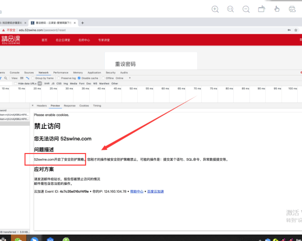Enable the Preserve log checkbox
The width and height of the screenshot is (302, 241).
pos(59,78)
